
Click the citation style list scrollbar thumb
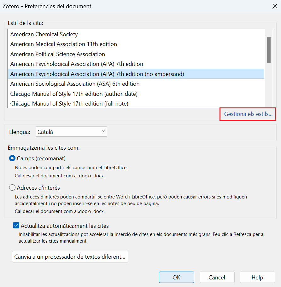pyautogui.click(x=269, y=50)
